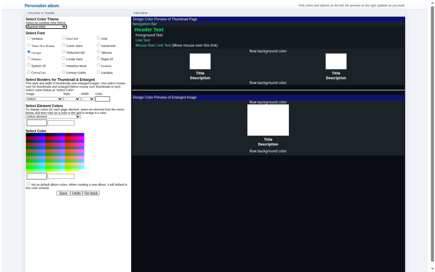Click the selected color preview box below the grid

pyautogui.click(x=37, y=176)
